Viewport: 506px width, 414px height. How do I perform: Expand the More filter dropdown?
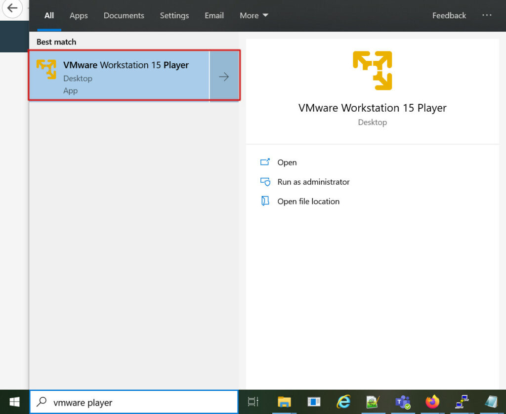[254, 15]
